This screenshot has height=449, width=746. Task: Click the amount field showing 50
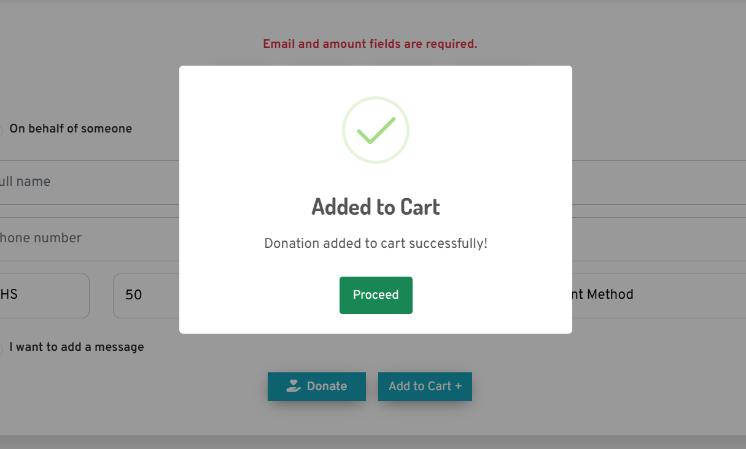click(x=145, y=295)
